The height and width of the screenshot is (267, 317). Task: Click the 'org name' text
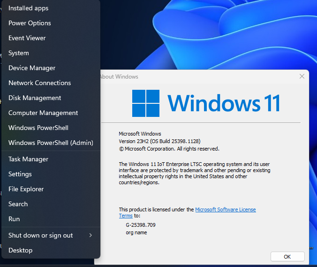click(x=136, y=232)
